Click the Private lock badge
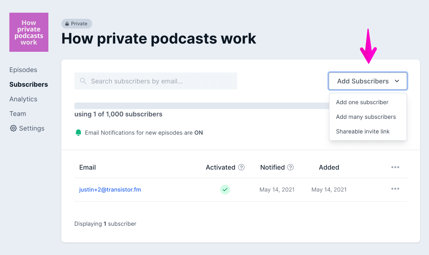 (x=77, y=24)
